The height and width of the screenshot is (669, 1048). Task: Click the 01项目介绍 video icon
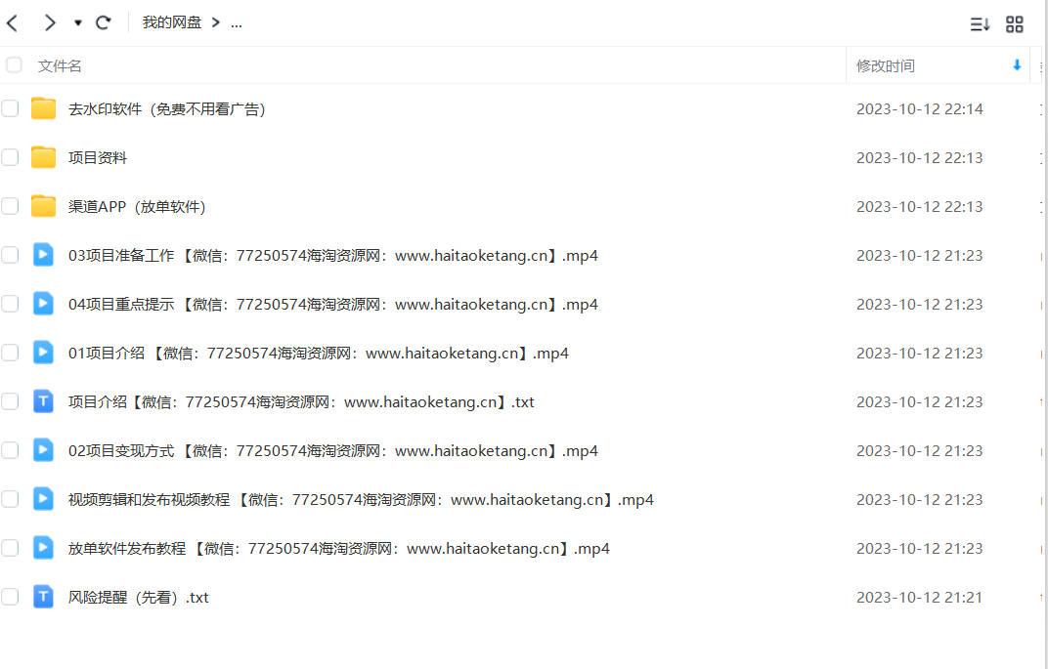pyautogui.click(x=43, y=352)
